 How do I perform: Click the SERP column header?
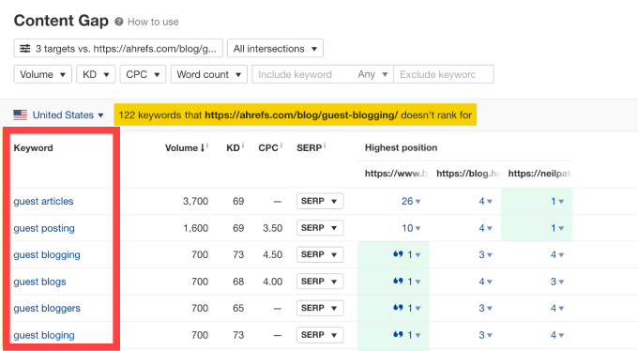310,147
